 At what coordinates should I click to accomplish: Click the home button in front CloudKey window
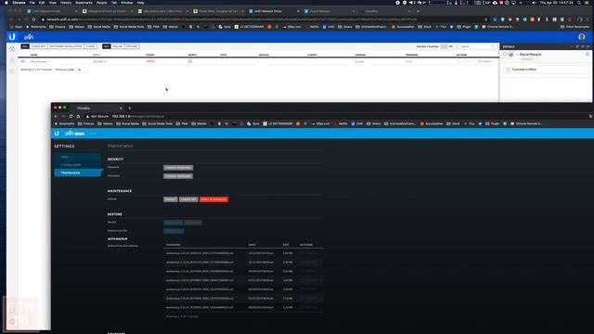pyautogui.click(x=78, y=116)
